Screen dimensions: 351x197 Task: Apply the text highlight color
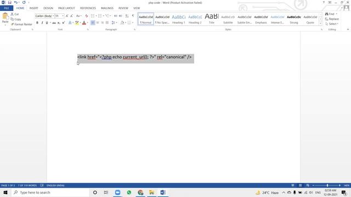pos(77,23)
